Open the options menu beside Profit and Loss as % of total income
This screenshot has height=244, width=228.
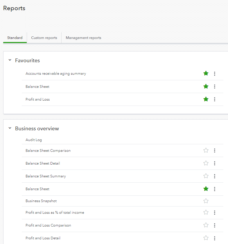pyautogui.click(x=215, y=212)
